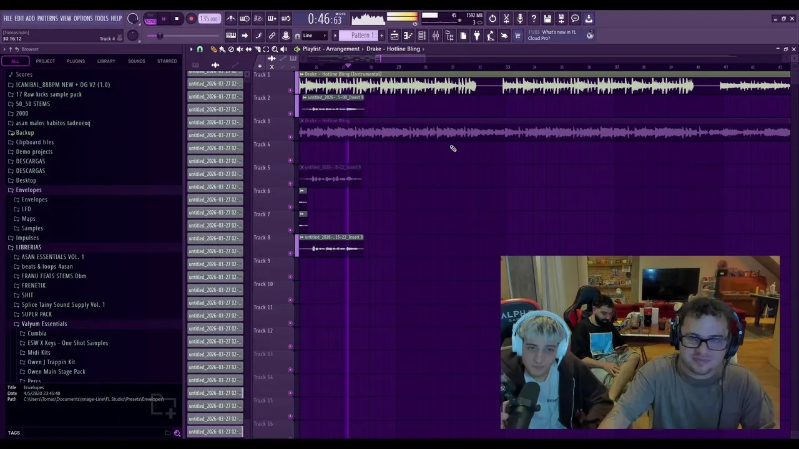
Task: Toggle PAT/SONG mode switch
Action: pyautogui.click(x=150, y=19)
